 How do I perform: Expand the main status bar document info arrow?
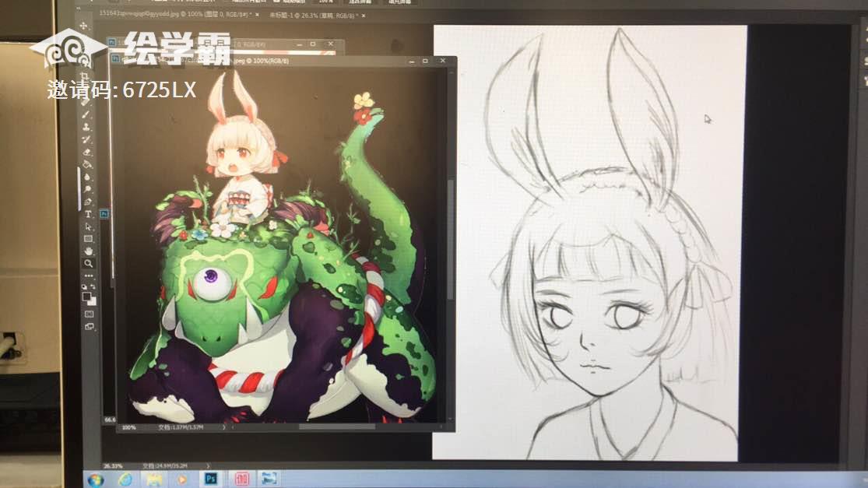tap(208, 466)
